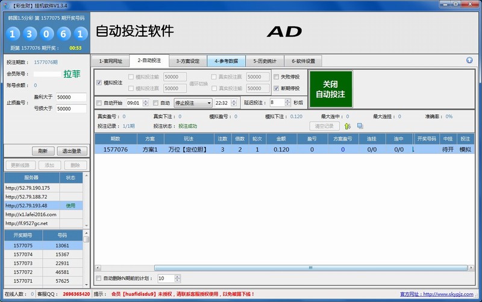Viewport: 482px width, 302px height.
Task: Click the app icon in the title bar
Action: pos(5,5)
